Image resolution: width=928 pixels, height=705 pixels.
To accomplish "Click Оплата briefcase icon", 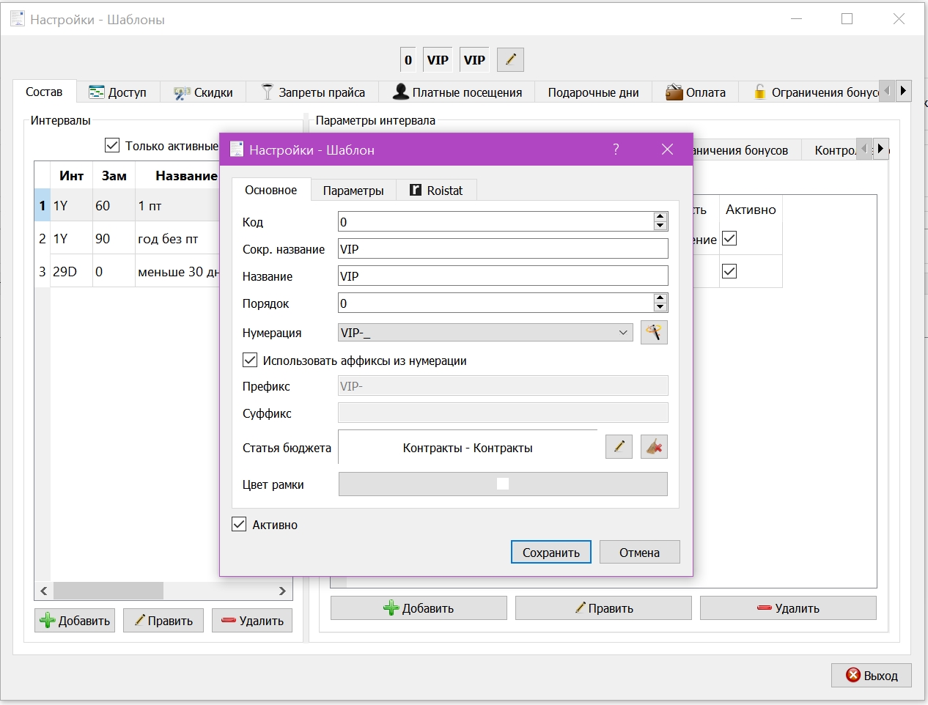I will (x=674, y=92).
